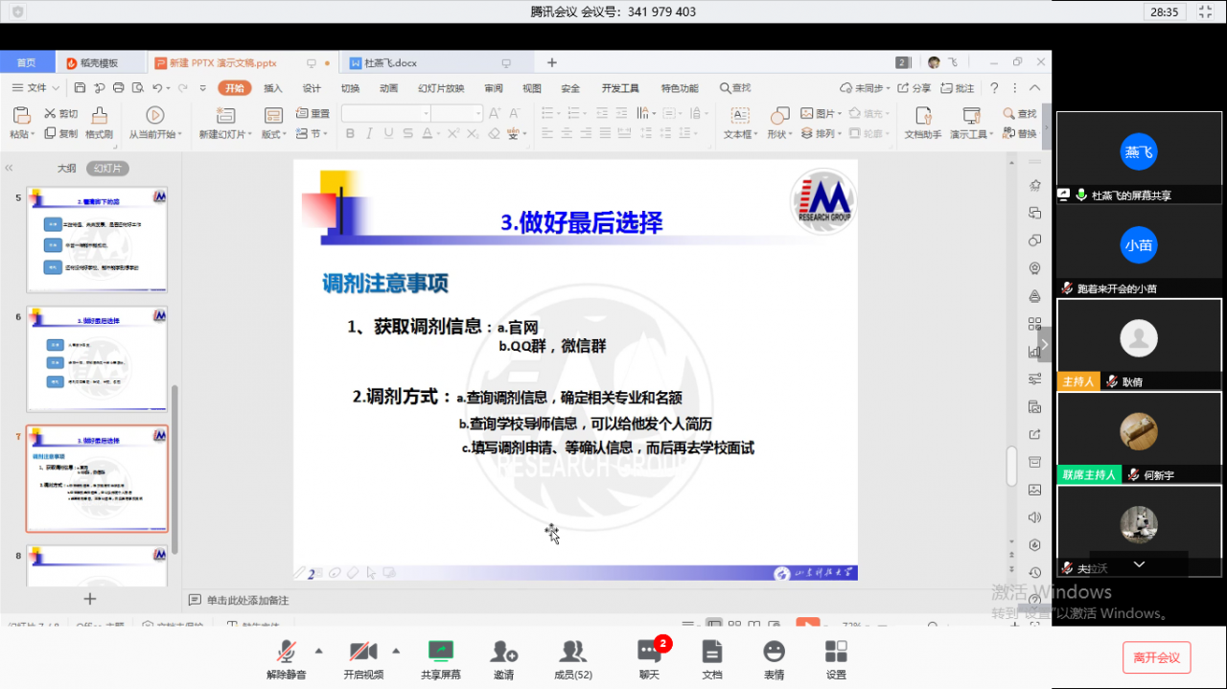This screenshot has width=1227, height=689.
Task: Expand the microphone options arrow
Action: [x=319, y=652]
